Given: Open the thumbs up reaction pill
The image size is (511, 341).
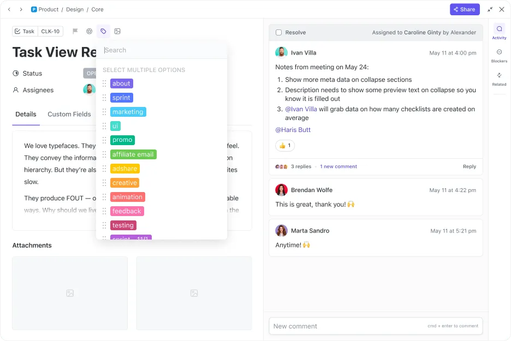Looking at the screenshot, I should click(x=285, y=146).
